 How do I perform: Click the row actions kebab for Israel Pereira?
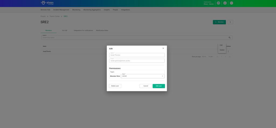228,51
